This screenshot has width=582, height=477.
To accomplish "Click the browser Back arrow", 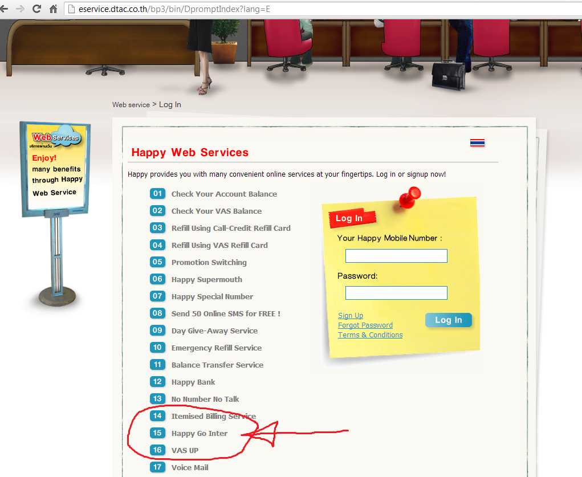I will coord(4,9).
